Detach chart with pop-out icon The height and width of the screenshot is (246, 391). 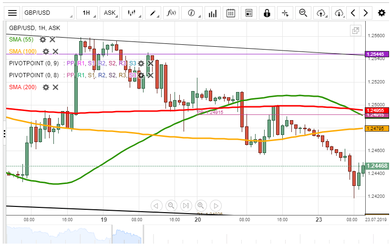point(356,31)
